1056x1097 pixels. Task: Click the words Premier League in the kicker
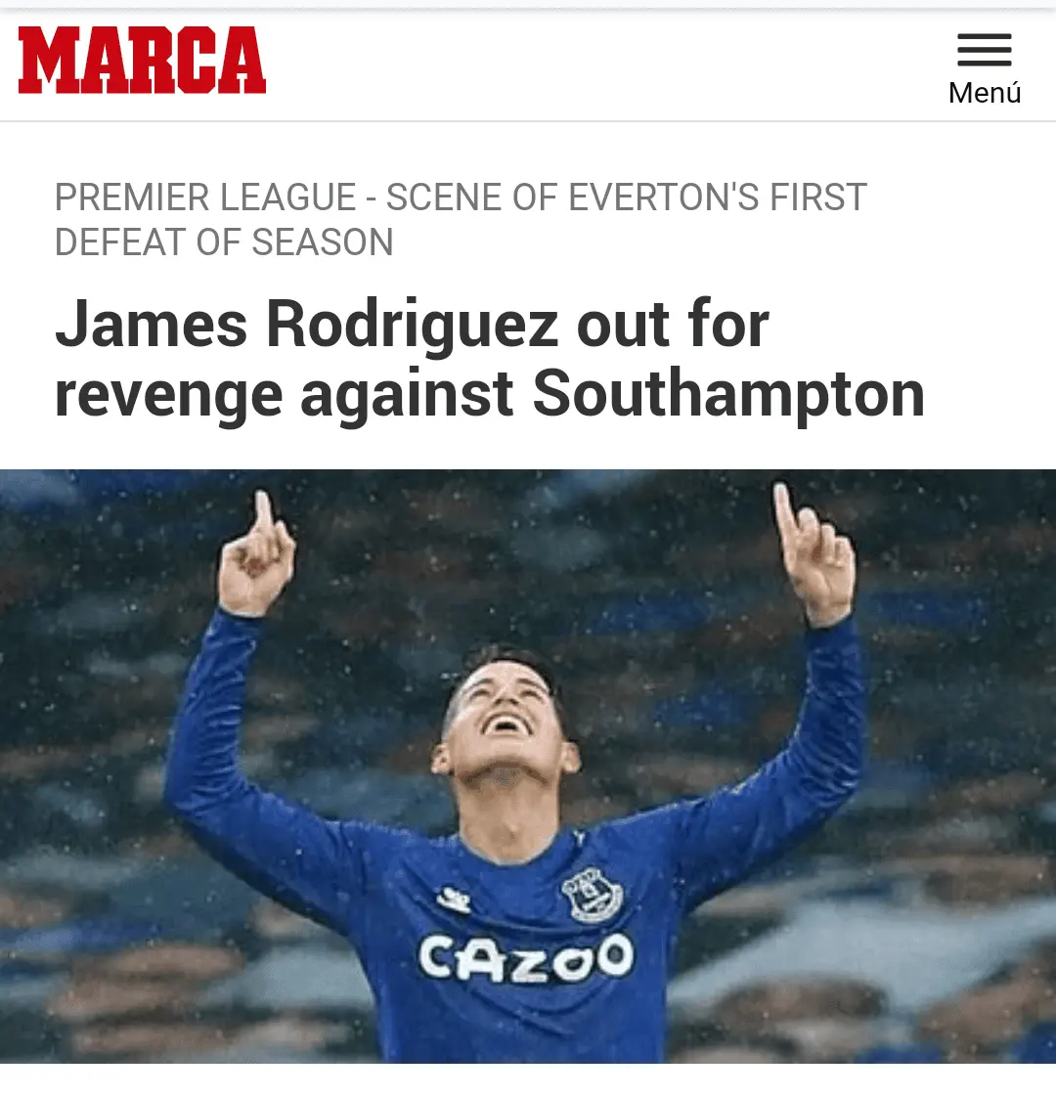tap(205, 197)
